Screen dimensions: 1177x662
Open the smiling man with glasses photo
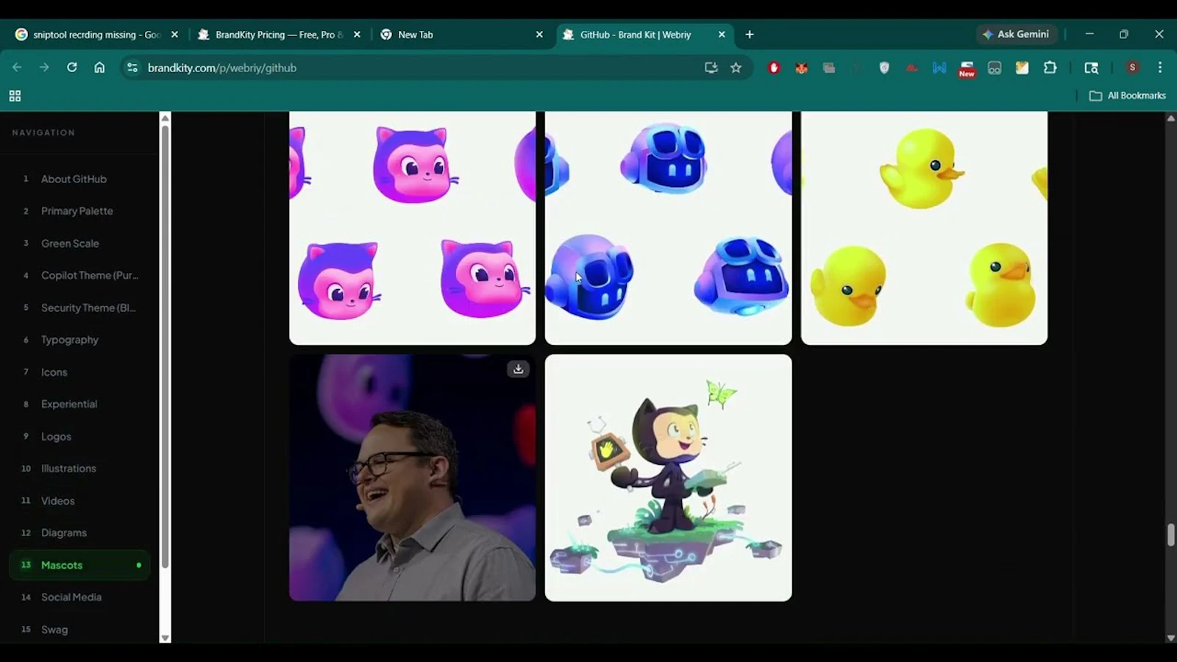pos(412,478)
